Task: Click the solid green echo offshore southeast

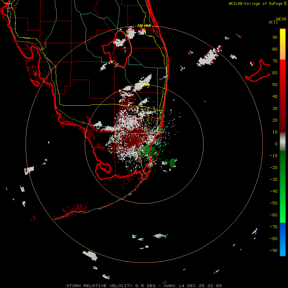Action: coord(173,163)
